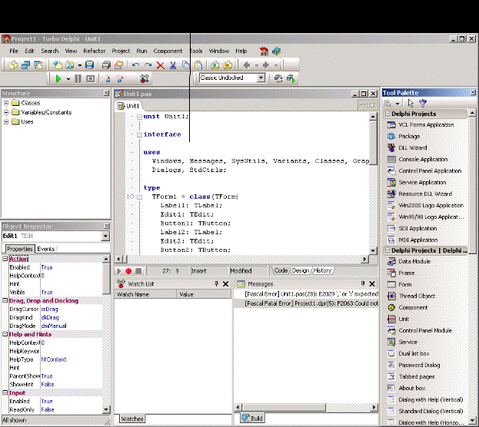The image size is (479, 427).
Task: Click the Build tab in Messages
Action: click(252, 418)
